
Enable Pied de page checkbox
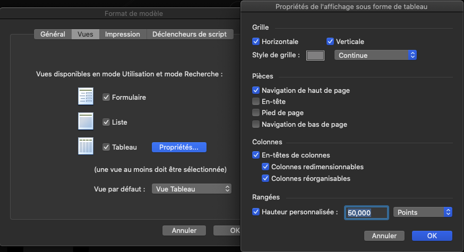tap(256, 113)
